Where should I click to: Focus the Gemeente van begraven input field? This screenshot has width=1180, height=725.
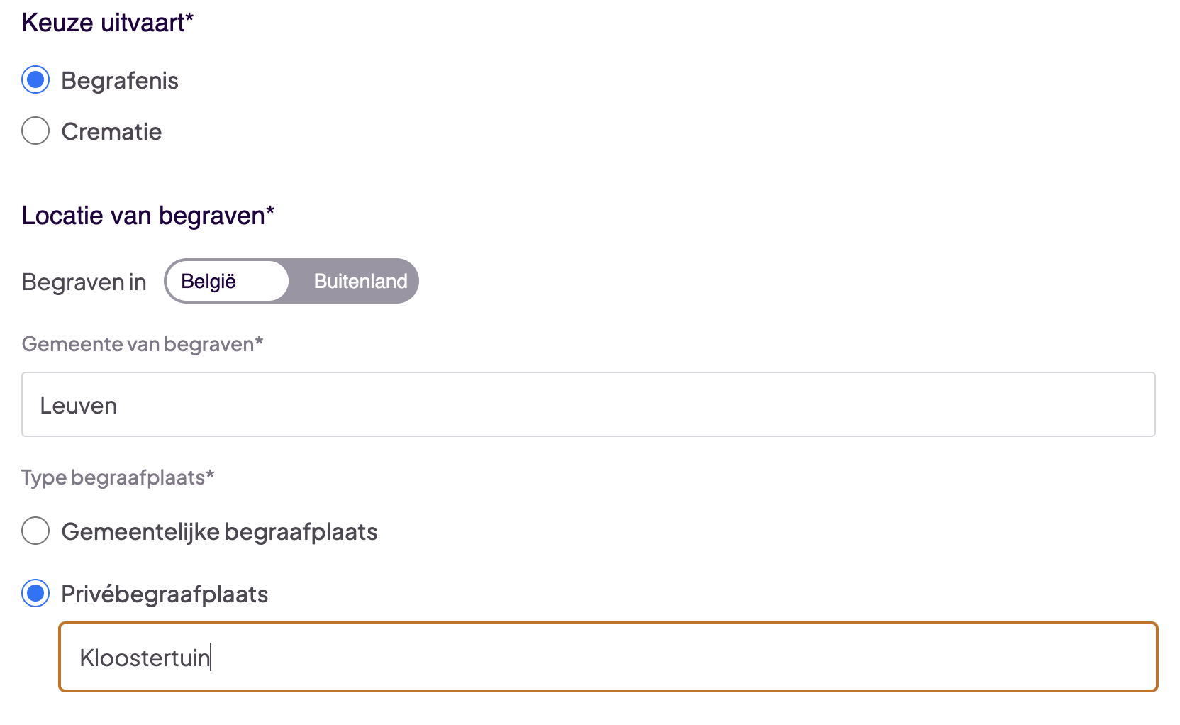pos(589,405)
